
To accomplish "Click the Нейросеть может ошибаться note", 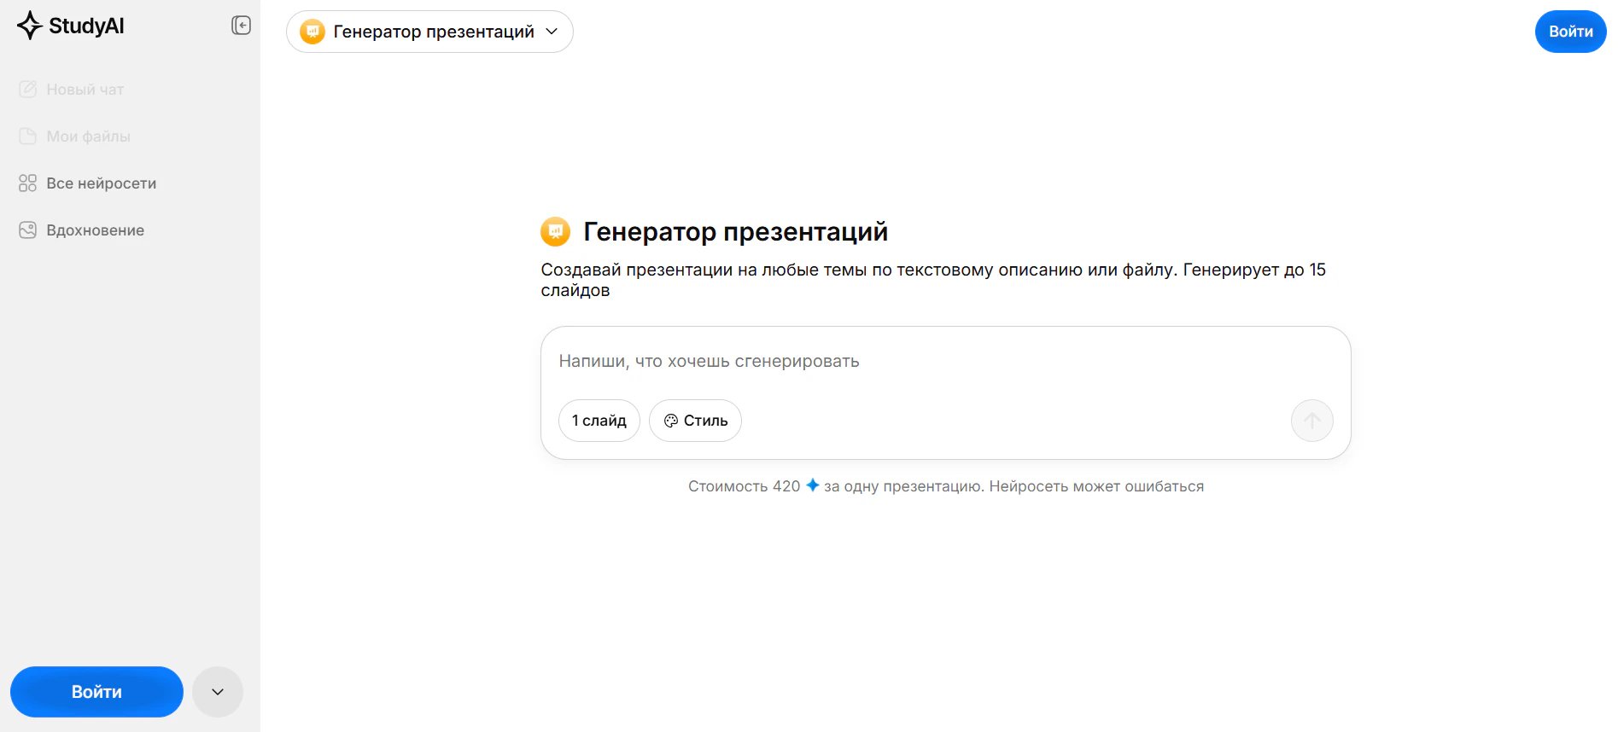I will coord(1096,486).
